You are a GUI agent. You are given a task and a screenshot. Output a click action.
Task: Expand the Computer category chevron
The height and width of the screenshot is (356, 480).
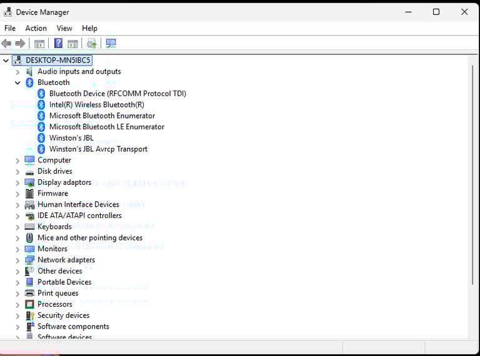pyautogui.click(x=17, y=161)
